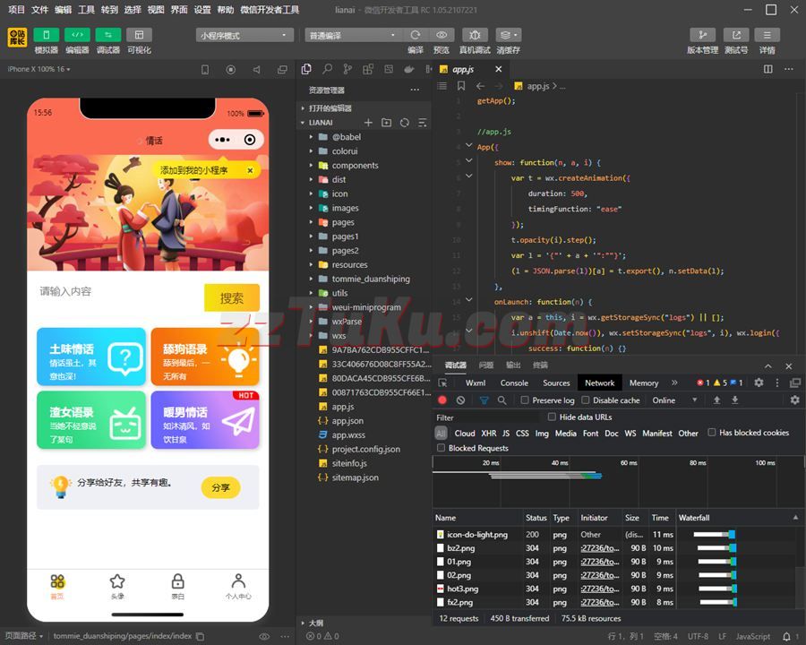Open the explorer files icon in sidebar
The width and height of the screenshot is (806, 645).
(x=306, y=69)
